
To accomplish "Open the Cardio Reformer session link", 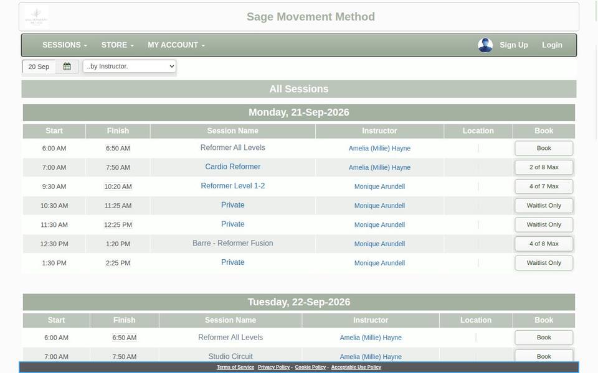I will tap(232, 167).
